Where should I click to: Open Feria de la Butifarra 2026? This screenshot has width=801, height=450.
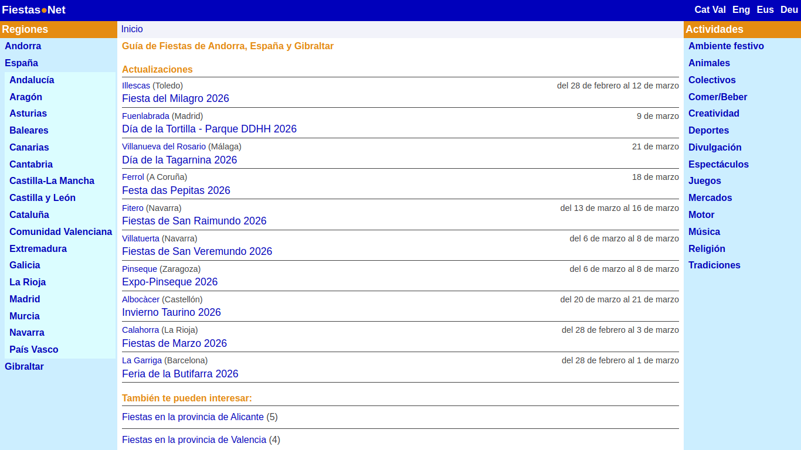(180, 374)
